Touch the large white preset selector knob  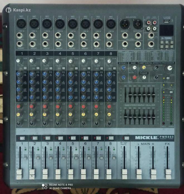coord(170,68)
